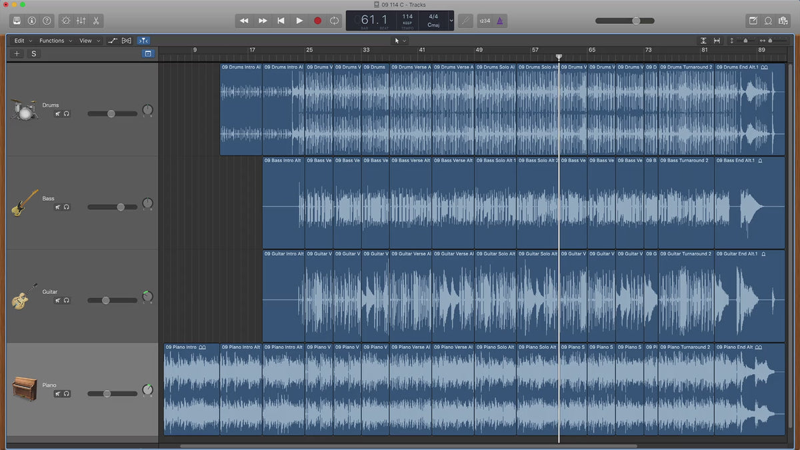Click the Guitar track volume slider

105,301
